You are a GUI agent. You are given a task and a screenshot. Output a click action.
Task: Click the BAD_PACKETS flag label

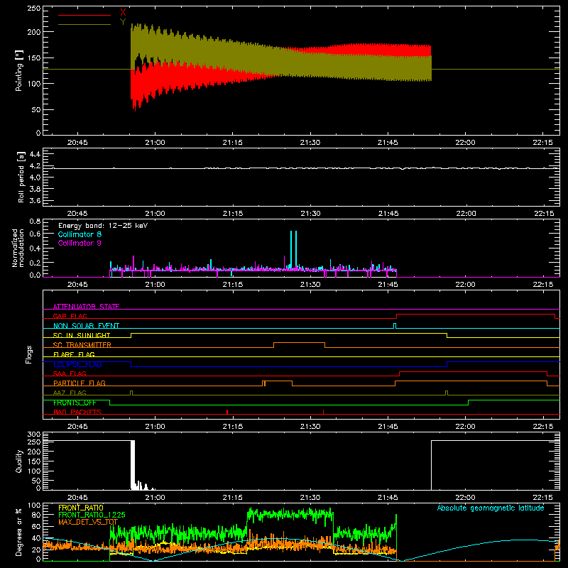click(77, 412)
